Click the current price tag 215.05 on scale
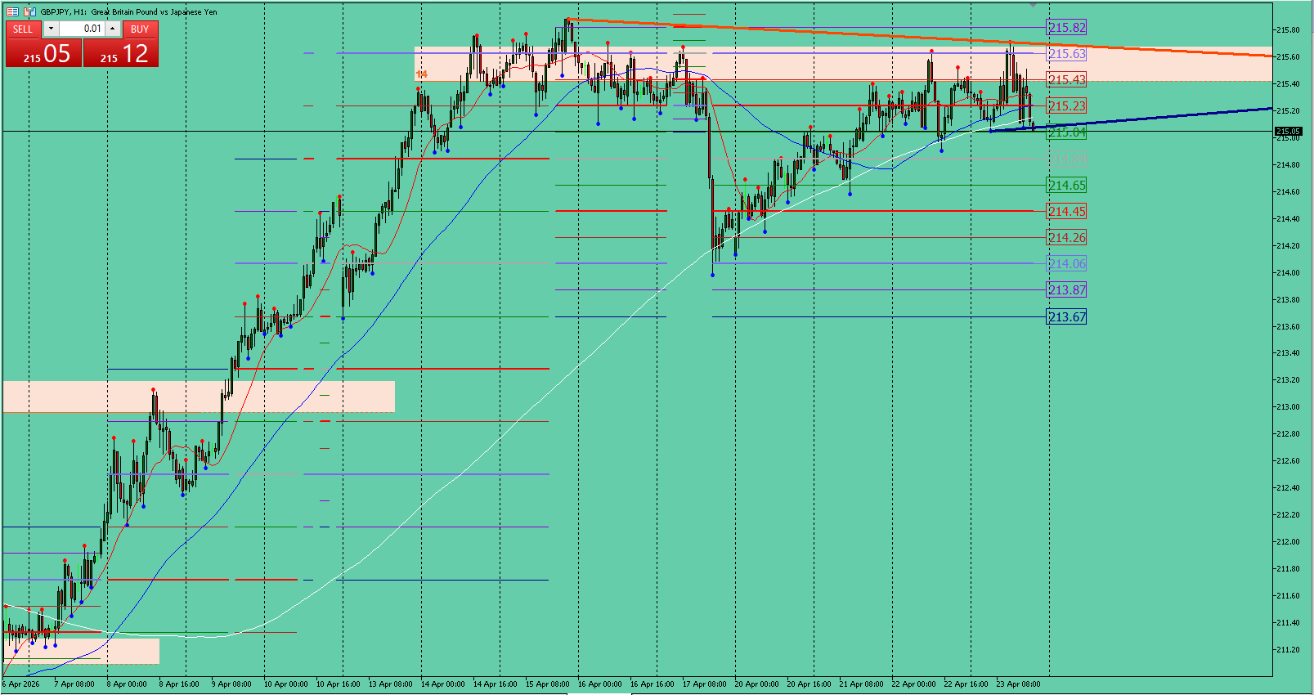This screenshot has height=695, width=1314. point(1288,132)
